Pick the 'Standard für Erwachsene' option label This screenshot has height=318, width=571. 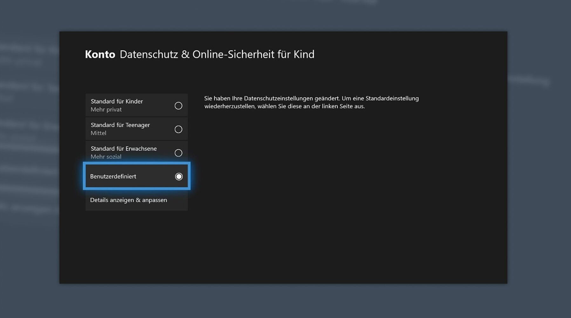click(124, 148)
